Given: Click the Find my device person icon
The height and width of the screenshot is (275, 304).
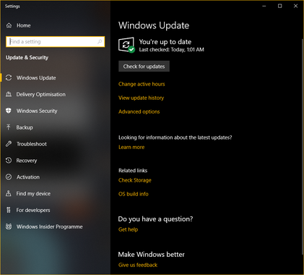Looking at the screenshot, I should point(9,193).
